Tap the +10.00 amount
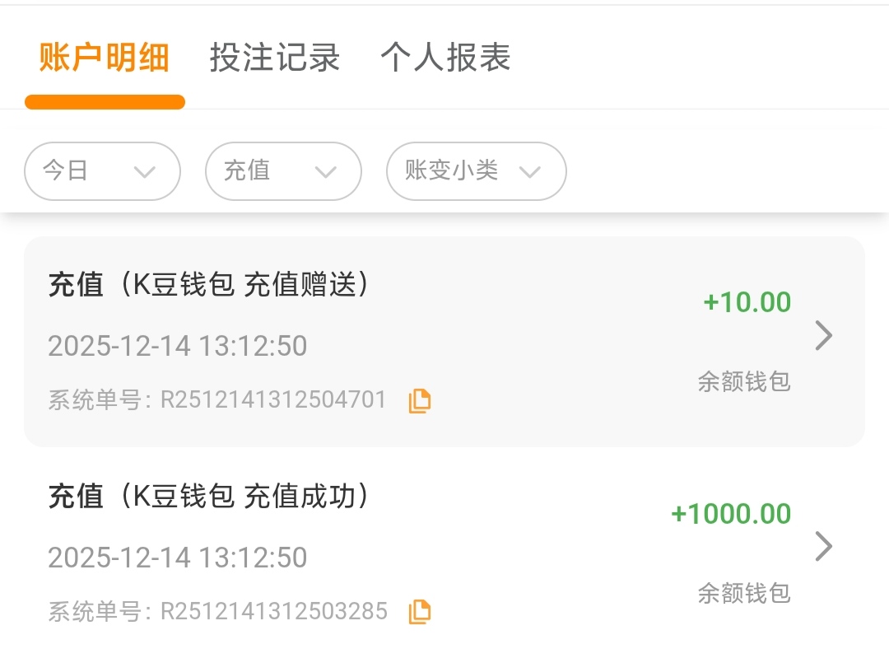This screenshot has width=889, height=649. (747, 302)
